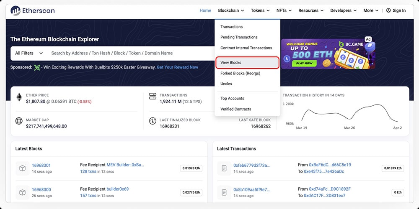This screenshot has width=419, height=209.
Task: Click block cube icon for 16968301
Action: pos(23,168)
